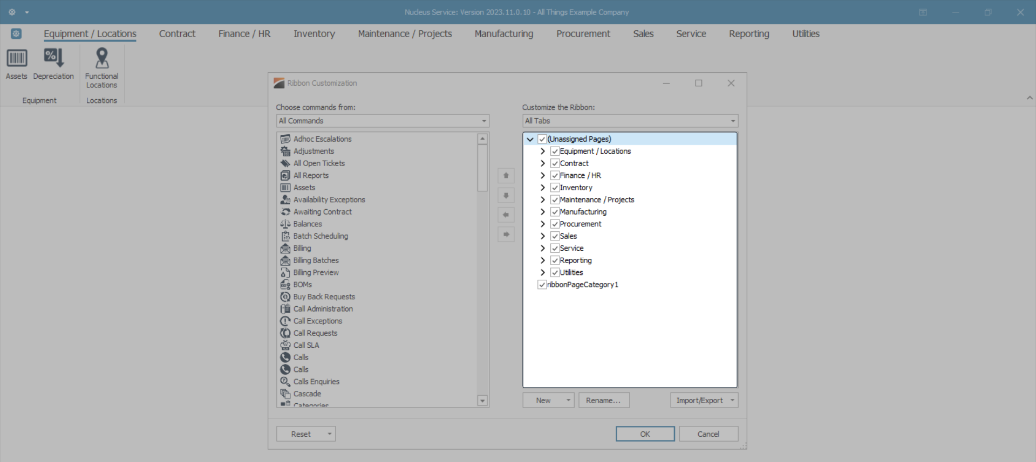Image resolution: width=1036 pixels, height=462 pixels.
Task: Collapse the (Unassigned Pages) tree node
Action: pos(530,139)
